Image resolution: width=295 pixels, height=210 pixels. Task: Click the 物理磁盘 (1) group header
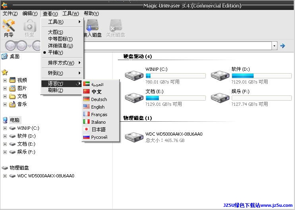click(137, 118)
